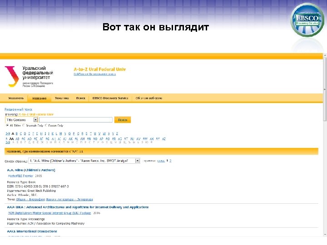Click the Resource Type: Book text

(21, 182)
